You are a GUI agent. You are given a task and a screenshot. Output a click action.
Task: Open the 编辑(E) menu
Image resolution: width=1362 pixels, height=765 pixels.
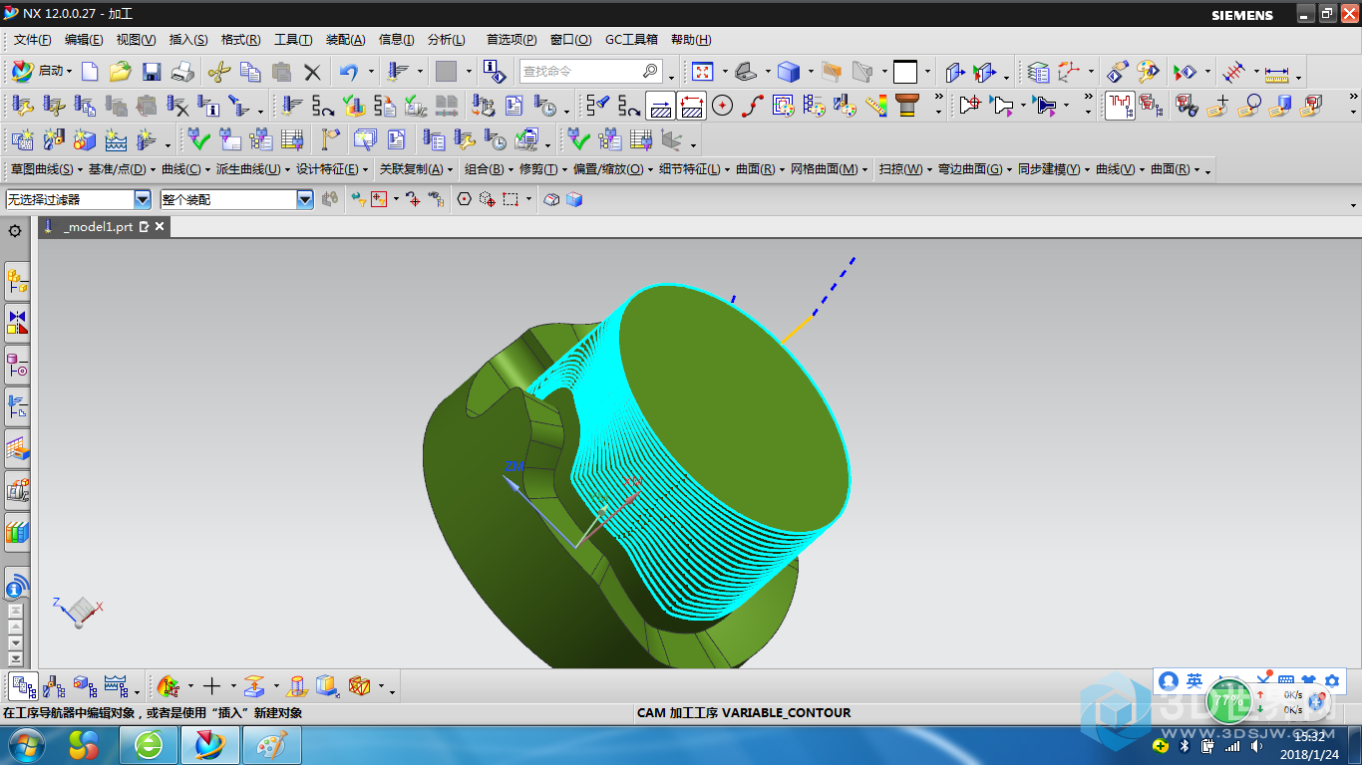tap(84, 40)
